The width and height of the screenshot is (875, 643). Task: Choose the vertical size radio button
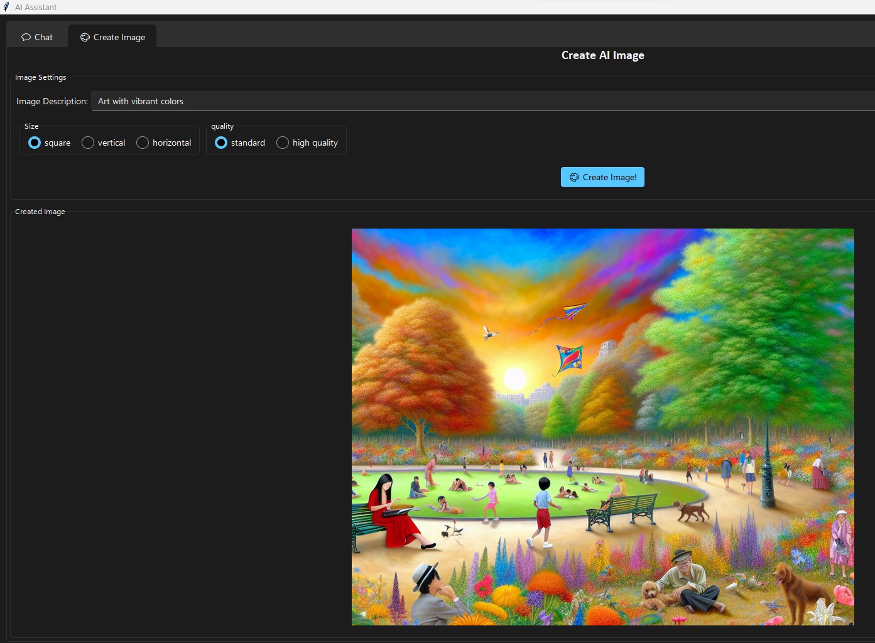point(88,143)
